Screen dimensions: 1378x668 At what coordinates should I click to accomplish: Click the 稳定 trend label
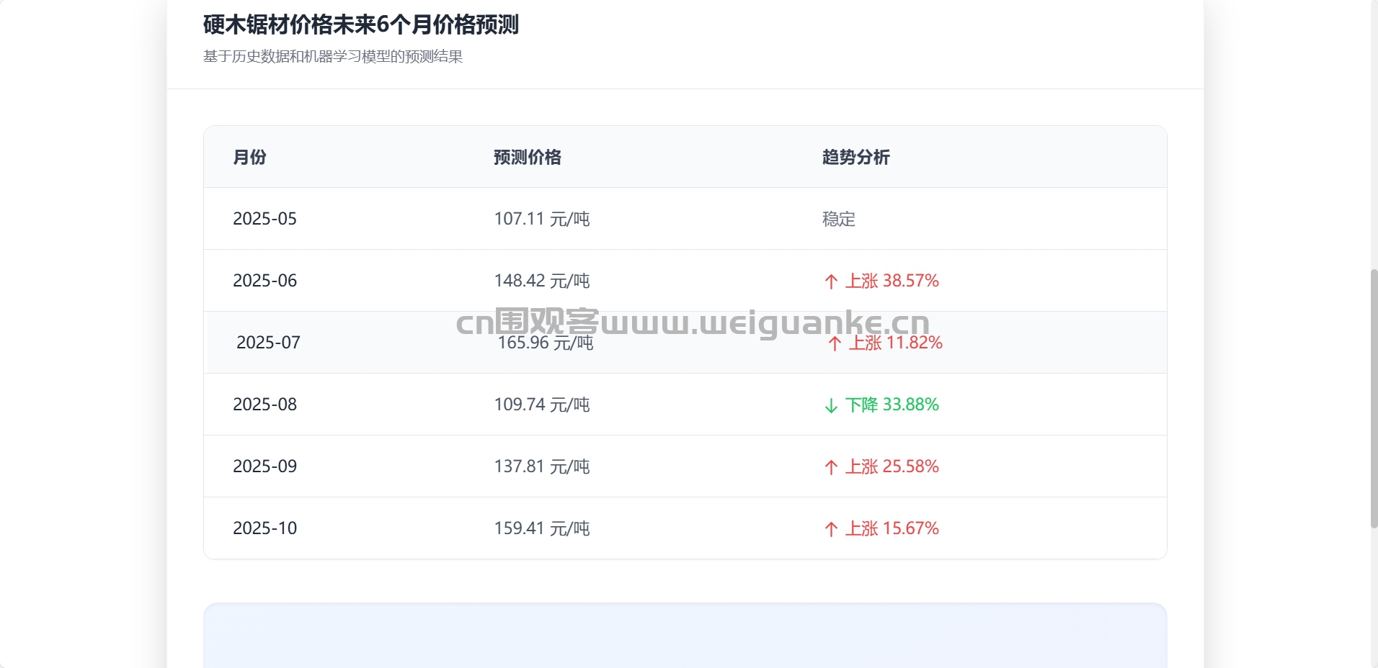838,219
